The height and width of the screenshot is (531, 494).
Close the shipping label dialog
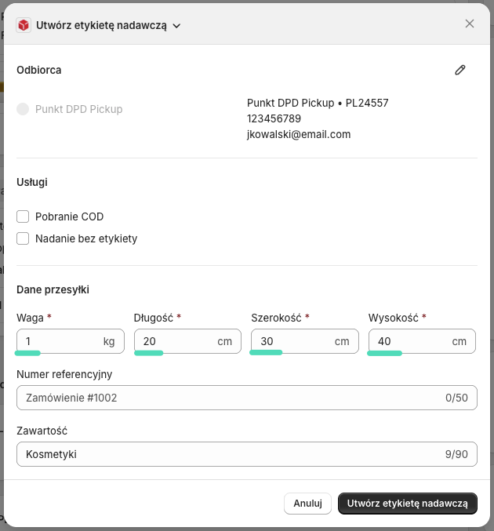[x=469, y=24]
